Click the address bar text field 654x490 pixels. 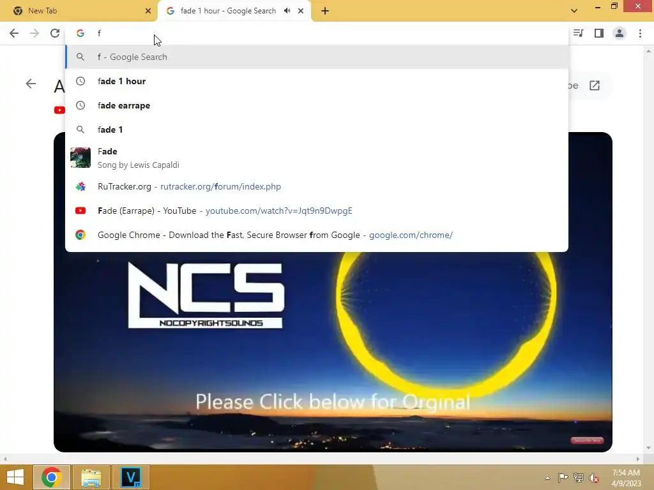coord(317,33)
